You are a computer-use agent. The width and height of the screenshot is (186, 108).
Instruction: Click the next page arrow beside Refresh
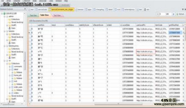tap(174, 14)
